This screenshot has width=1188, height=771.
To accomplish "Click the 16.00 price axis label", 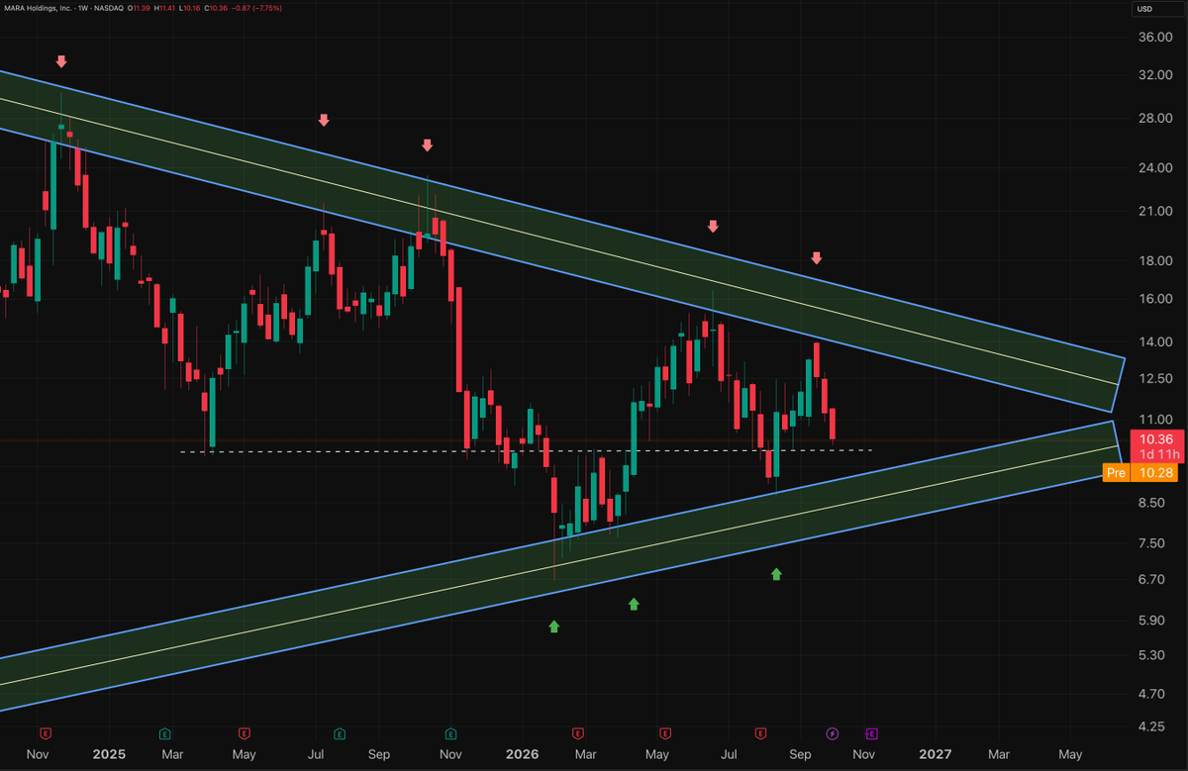I will [x=1155, y=299].
